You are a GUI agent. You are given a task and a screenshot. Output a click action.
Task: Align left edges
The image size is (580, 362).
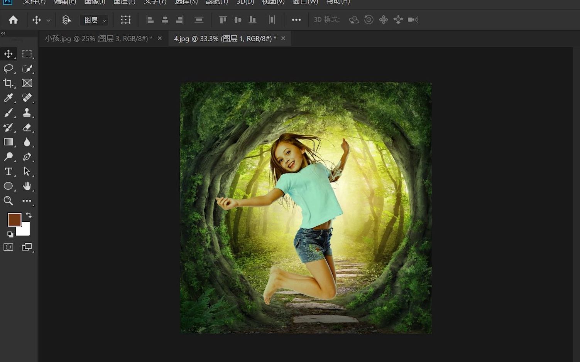click(x=150, y=20)
